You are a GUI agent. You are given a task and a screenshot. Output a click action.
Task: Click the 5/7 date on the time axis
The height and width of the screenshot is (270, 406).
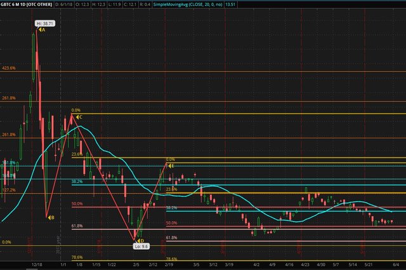coord(336,265)
